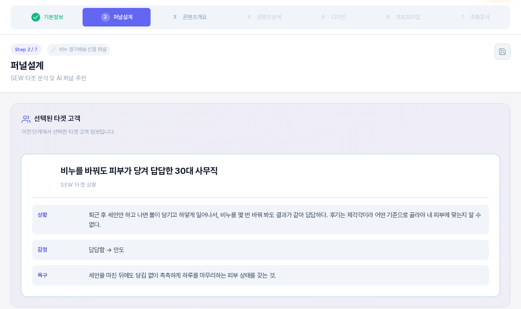Click the 답답함 → 안도 emotion value
521x309 pixels.
point(106,250)
